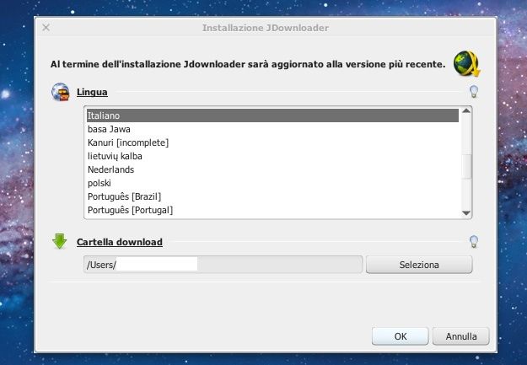Screen dimensions: 527x365
Task: Click the language list scroll up arrow
Action: [466, 111]
